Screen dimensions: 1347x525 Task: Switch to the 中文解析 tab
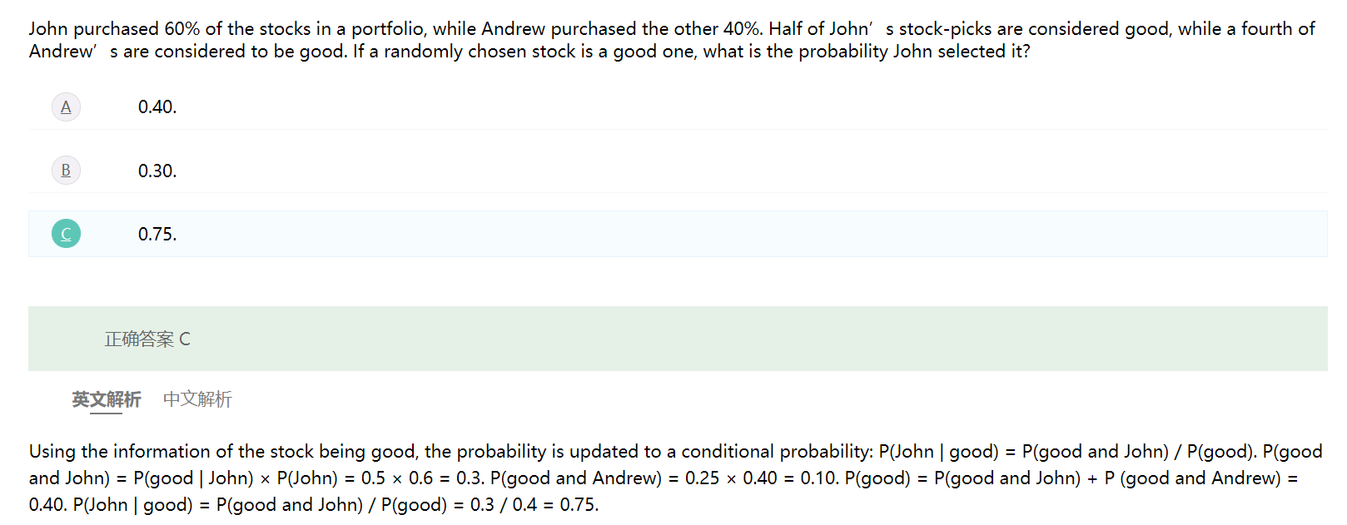pyautogui.click(x=197, y=399)
